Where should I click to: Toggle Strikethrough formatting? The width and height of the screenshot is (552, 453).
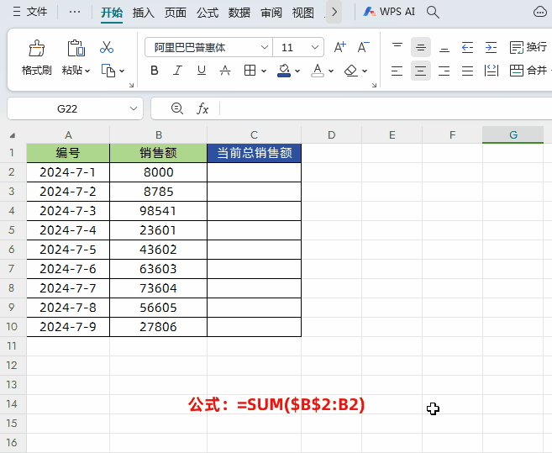pyautogui.click(x=225, y=71)
